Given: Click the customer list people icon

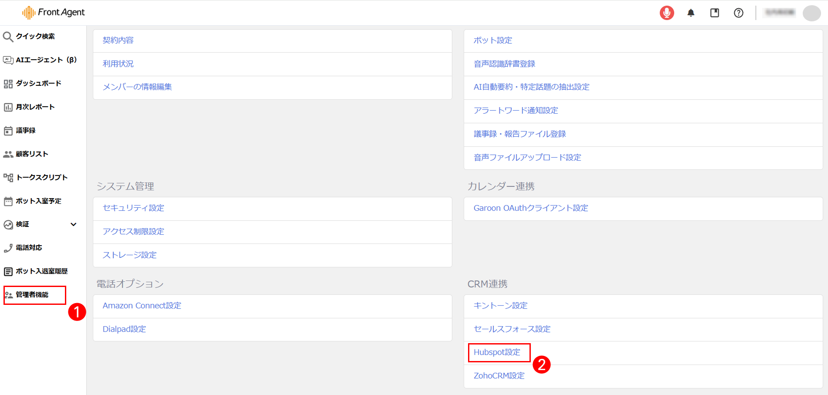Looking at the screenshot, I should pos(8,154).
